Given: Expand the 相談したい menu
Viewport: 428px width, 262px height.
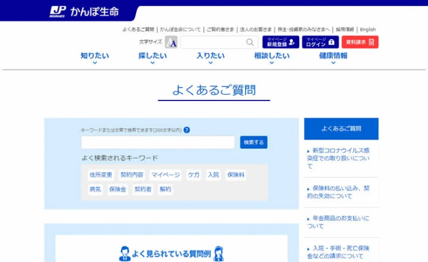Looking at the screenshot, I should click(272, 58).
